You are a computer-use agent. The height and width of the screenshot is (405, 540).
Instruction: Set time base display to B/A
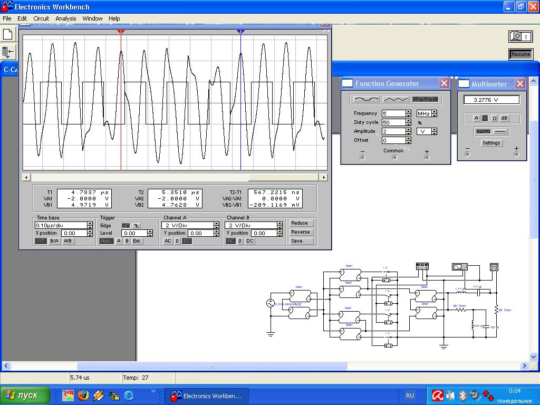pos(54,241)
